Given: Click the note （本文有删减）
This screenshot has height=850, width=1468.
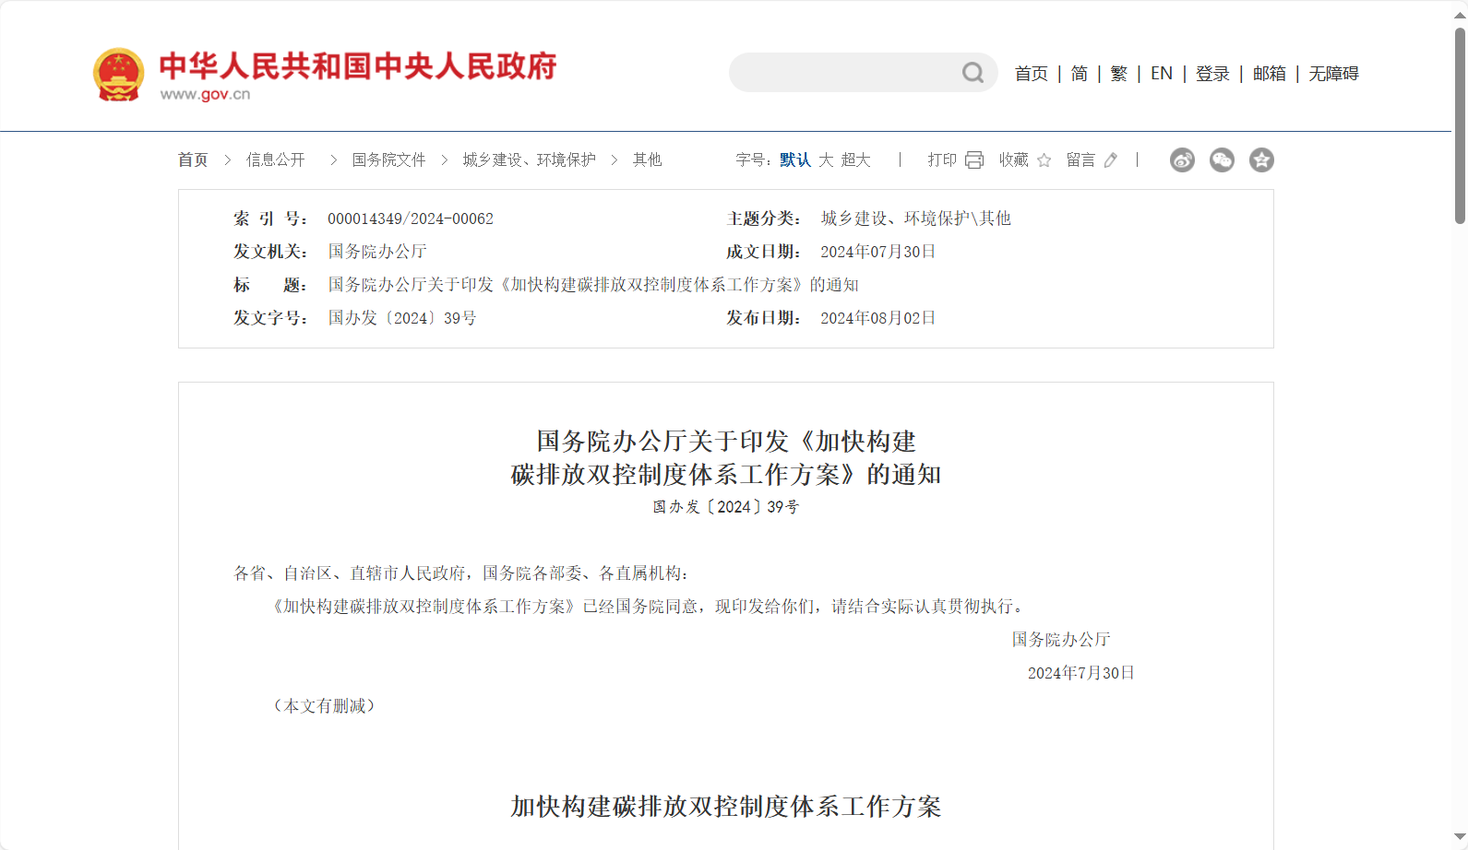Looking at the screenshot, I should pos(323,706).
